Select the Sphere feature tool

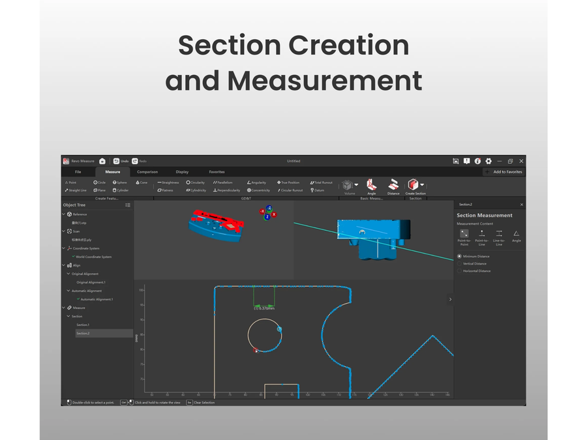120,183
